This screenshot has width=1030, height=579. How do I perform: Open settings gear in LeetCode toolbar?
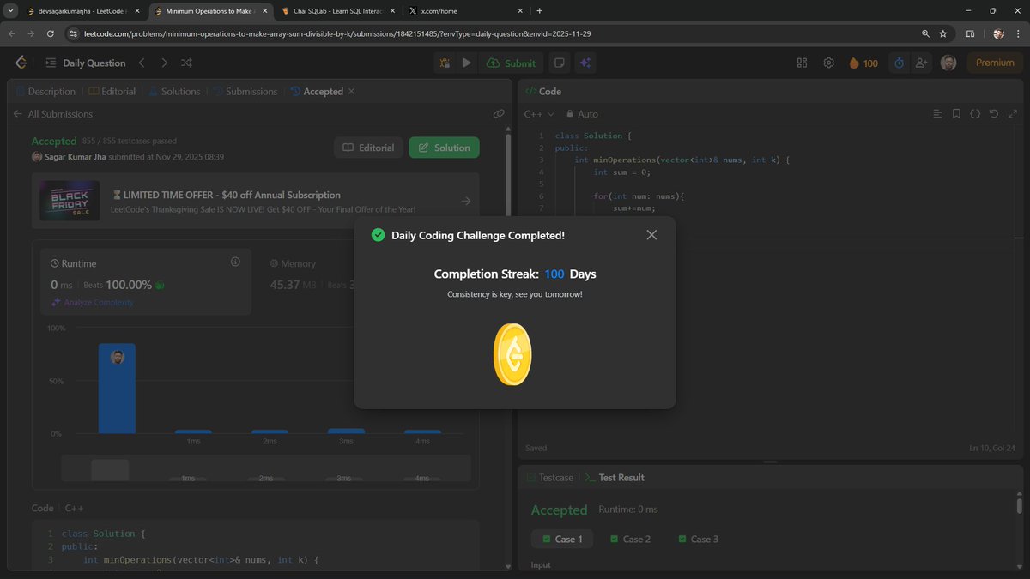(x=828, y=63)
